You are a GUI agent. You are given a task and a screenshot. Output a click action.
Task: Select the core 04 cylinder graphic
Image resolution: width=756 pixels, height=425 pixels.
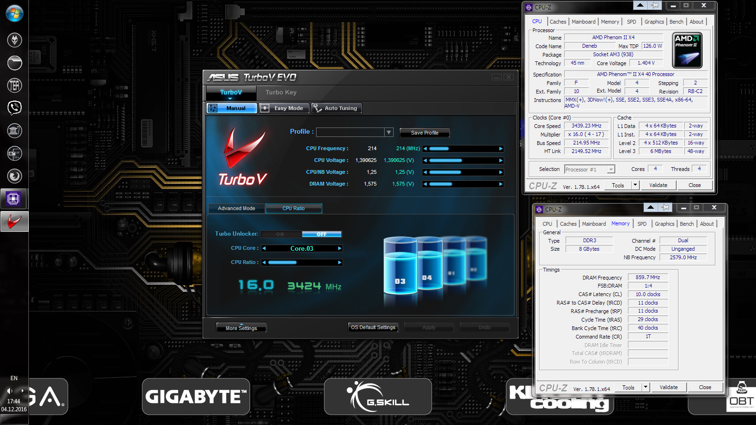tap(430, 263)
